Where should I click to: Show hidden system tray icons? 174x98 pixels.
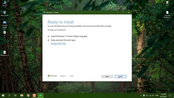141,96
